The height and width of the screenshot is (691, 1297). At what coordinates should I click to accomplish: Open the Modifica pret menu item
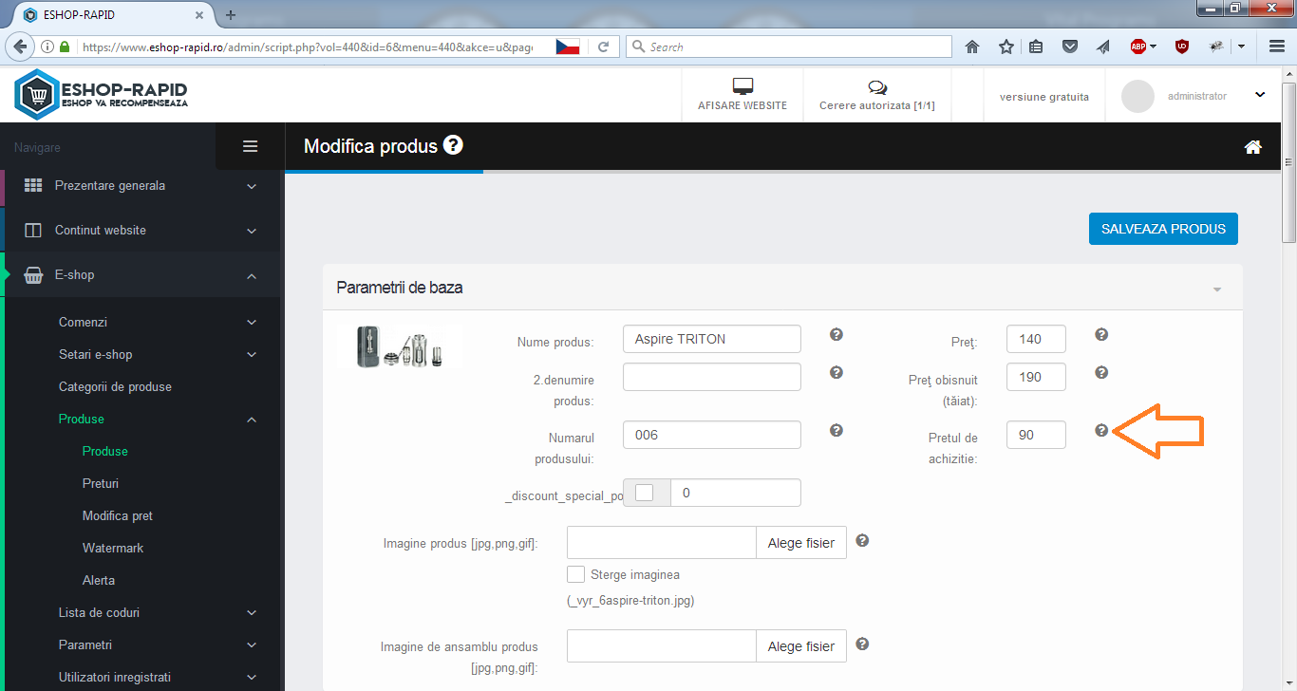[118, 516]
